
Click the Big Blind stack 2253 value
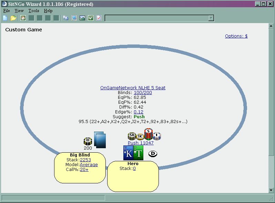(x=85, y=160)
